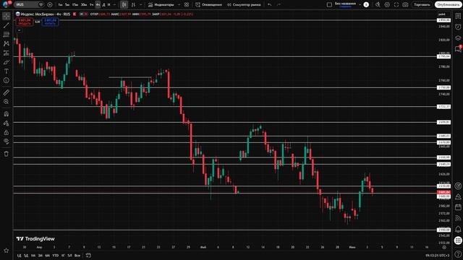The width and height of the screenshot is (463, 260).
Task: Select the 2 850,00 horizontal line label
Action: click(443, 20)
